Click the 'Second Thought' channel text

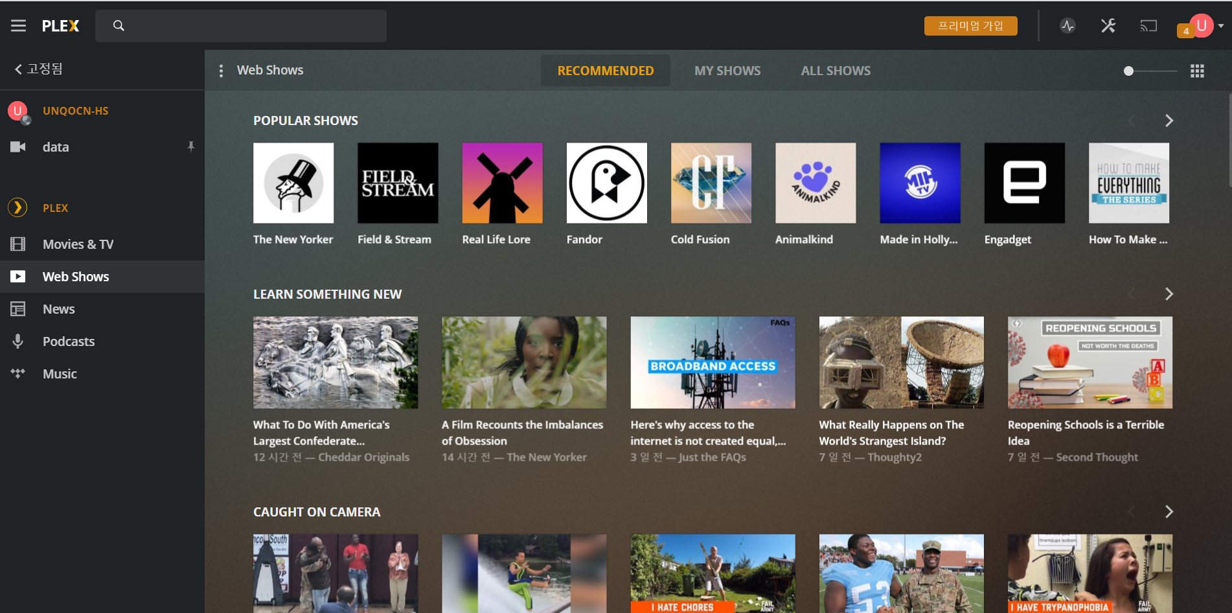click(1097, 457)
